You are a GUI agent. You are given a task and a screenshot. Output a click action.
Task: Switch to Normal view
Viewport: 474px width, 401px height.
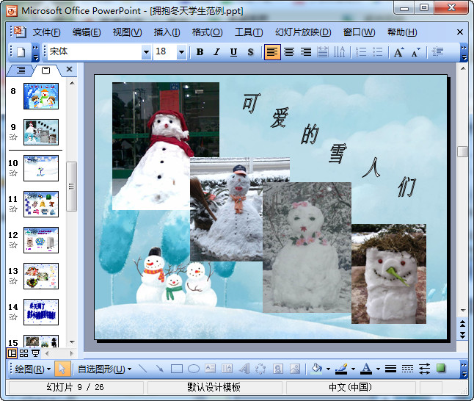pyautogui.click(x=12, y=353)
